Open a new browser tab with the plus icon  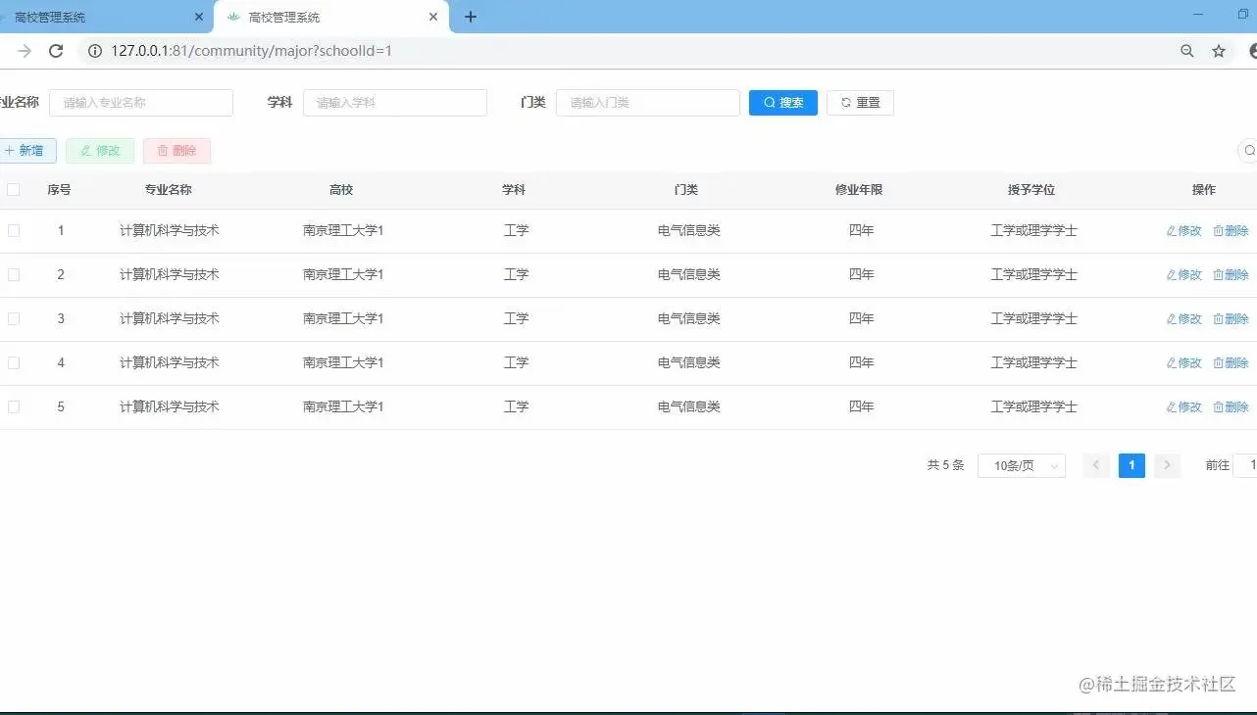tap(471, 17)
